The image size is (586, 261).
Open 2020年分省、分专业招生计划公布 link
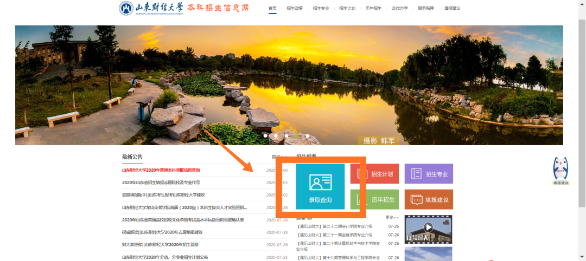tap(165, 257)
